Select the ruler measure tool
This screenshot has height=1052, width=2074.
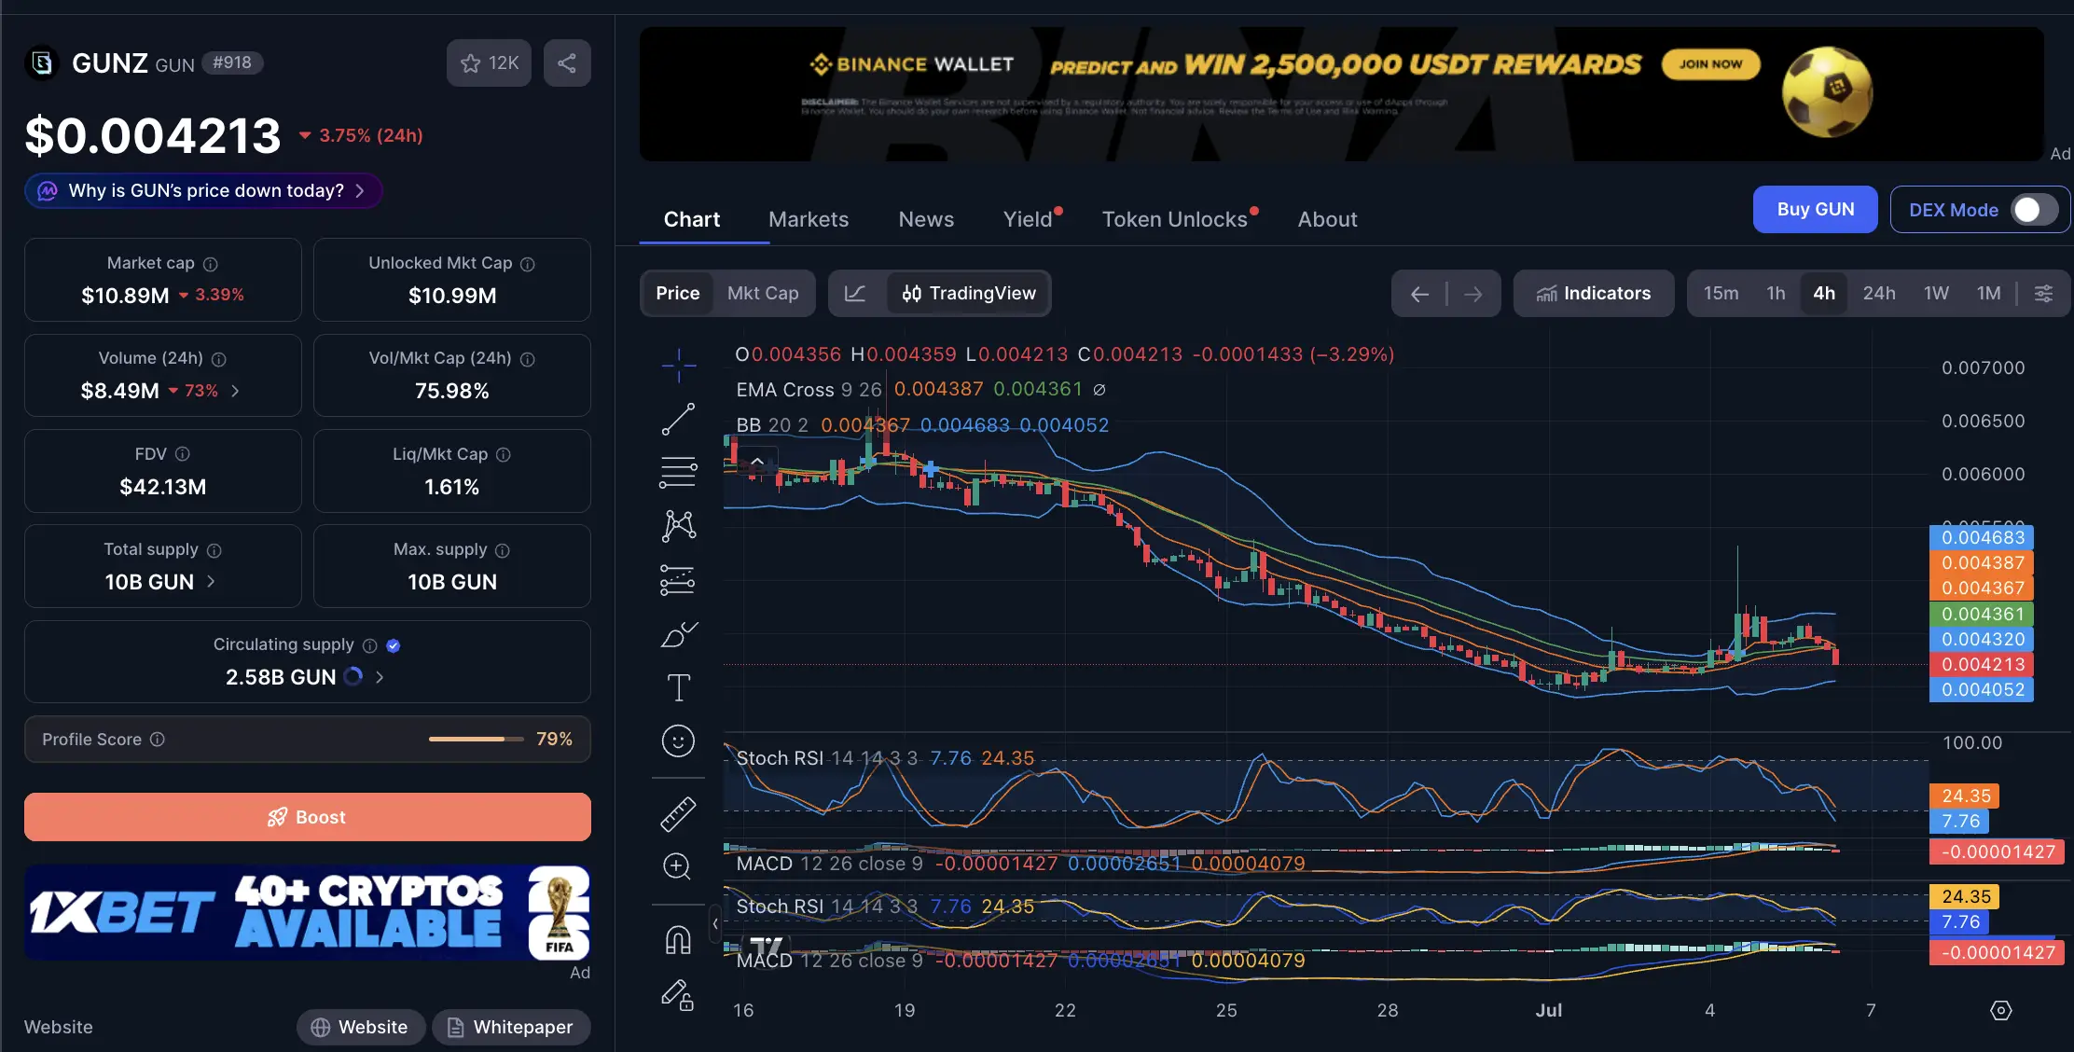(x=678, y=813)
